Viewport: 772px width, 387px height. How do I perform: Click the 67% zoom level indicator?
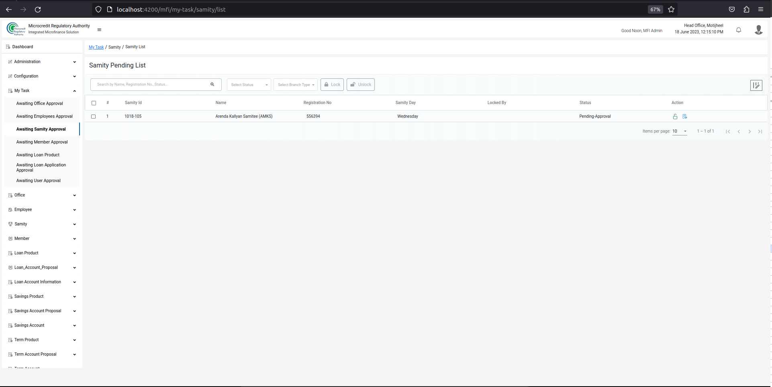(x=656, y=9)
